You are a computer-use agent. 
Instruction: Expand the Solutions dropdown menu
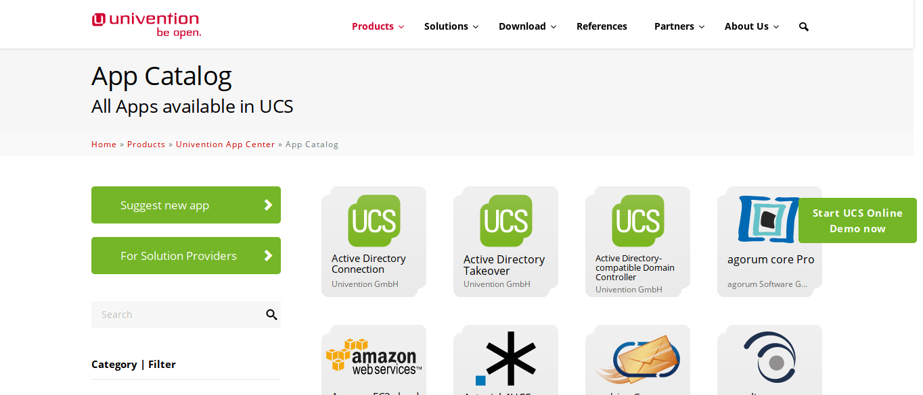tap(451, 26)
